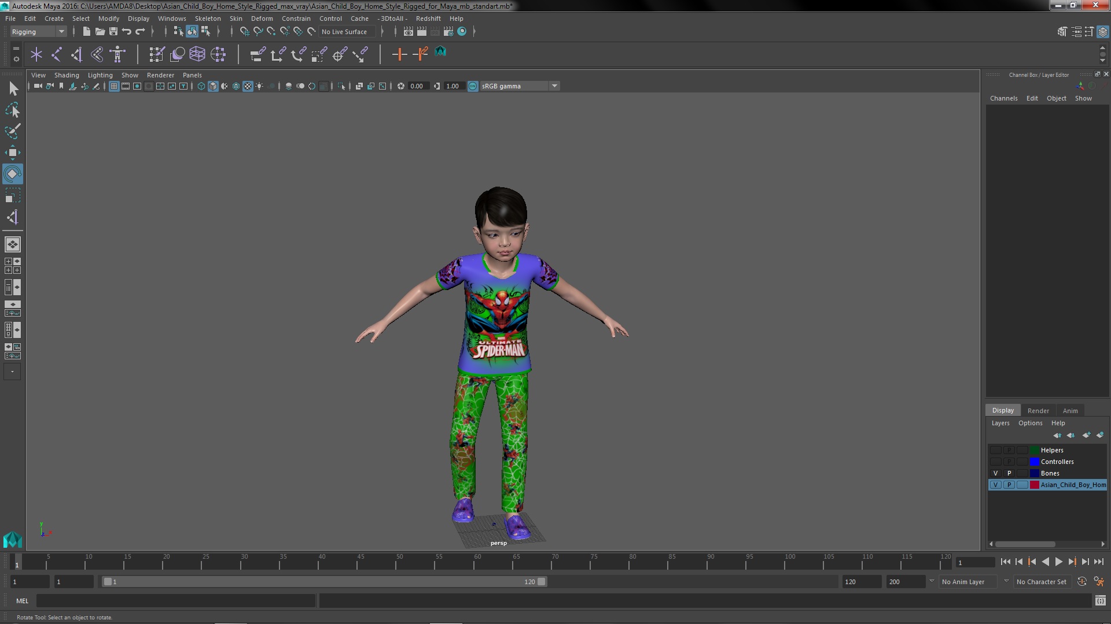
Task: Open the Deform menu
Action: [x=262, y=18]
